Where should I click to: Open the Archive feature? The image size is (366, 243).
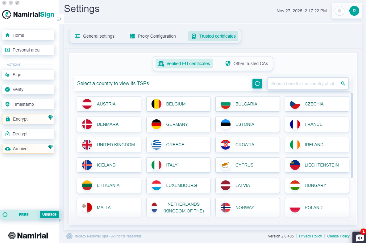(28, 148)
